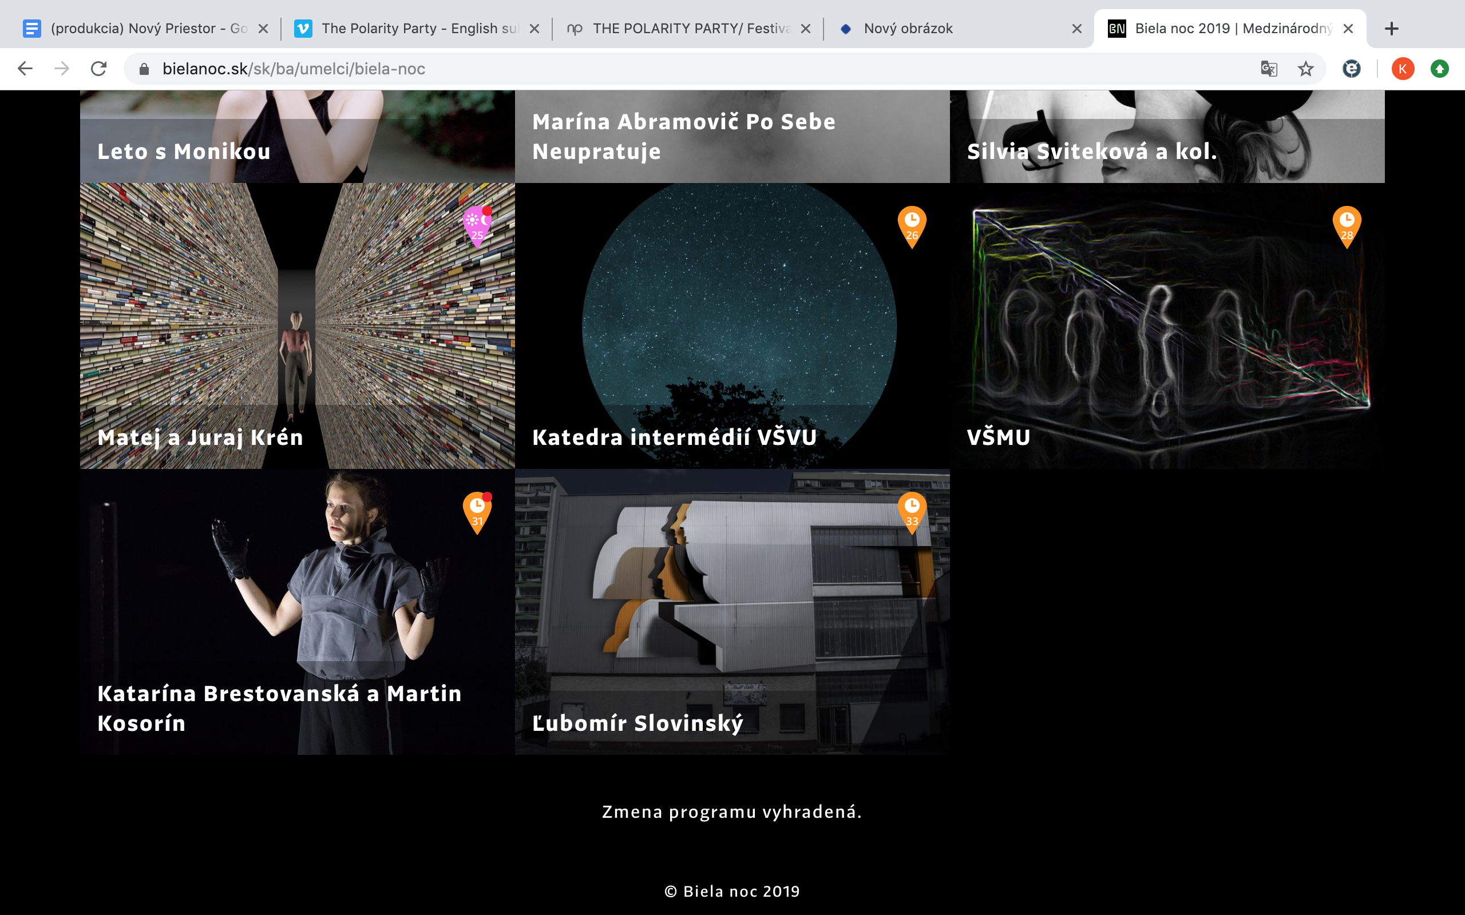Screen dimensions: 1465x915
Task: Open the Matej a Juraj Krén artist tile
Action: (296, 327)
